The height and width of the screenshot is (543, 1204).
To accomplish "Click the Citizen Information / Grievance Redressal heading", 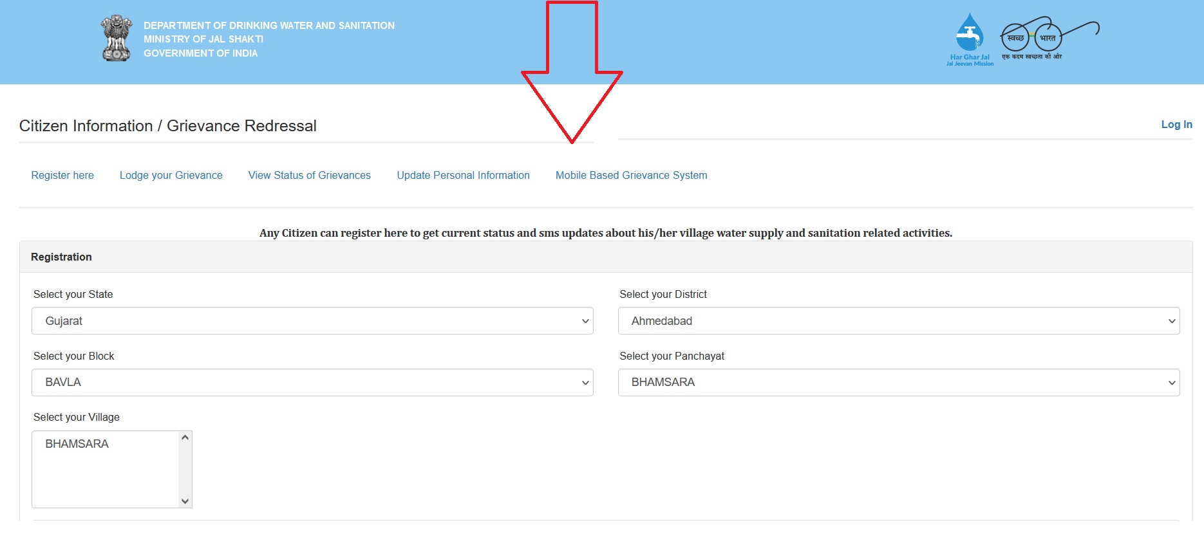I will pos(168,125).
